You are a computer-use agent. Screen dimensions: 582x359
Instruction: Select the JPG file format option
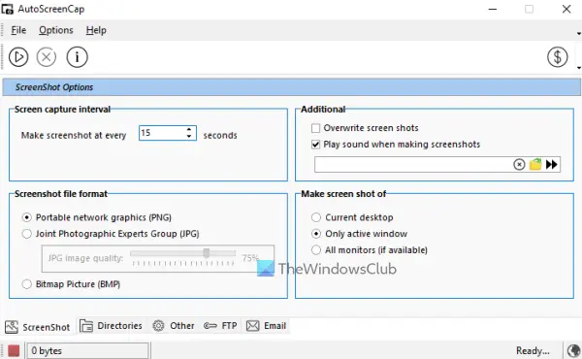point(27,234)
